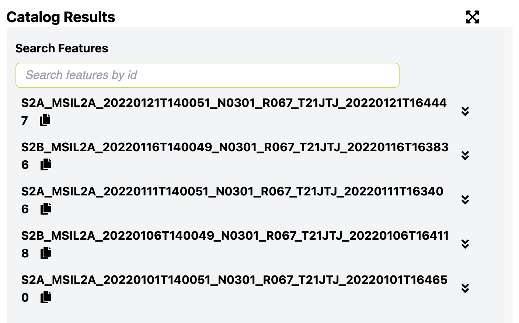Expand details for S2B 20220116T140049 feature
The height and width of the screenshot is (323, 519).
(x=465, y=156)
